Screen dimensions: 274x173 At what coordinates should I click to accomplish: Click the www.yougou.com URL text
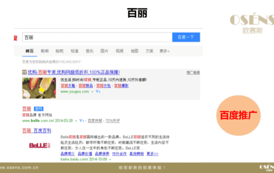pos(75,92)
